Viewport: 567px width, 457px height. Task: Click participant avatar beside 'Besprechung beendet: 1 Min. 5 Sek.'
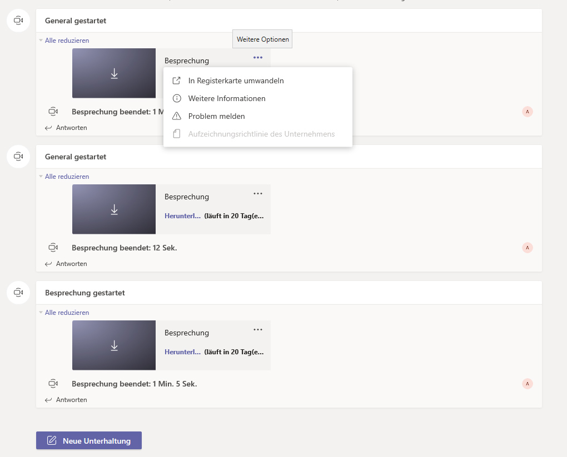point(527,384)
